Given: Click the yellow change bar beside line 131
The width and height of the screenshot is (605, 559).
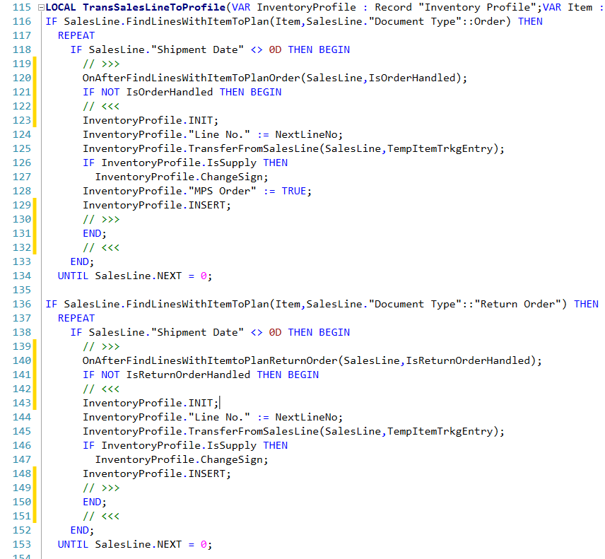Looking at the screenshot, I should (35, 233).
